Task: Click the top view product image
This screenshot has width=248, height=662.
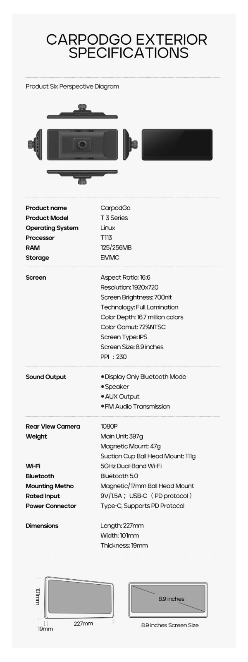Action: pos(82,112)
